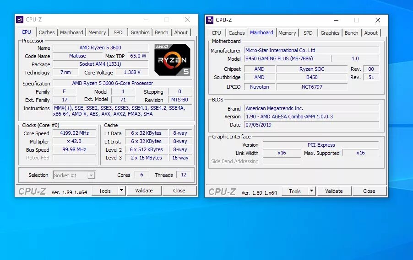The image size is (413, 260).
Task: Open Memory tab in left window
Action: click(97, 32)
